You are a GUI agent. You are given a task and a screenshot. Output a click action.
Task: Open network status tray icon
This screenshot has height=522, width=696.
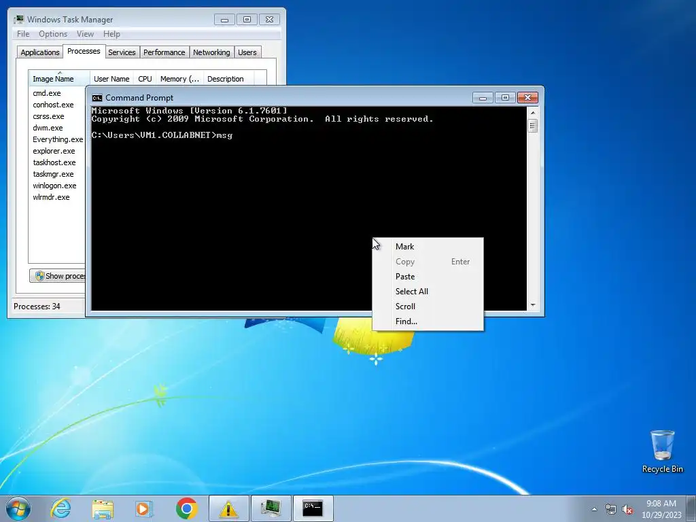[611, 510]
